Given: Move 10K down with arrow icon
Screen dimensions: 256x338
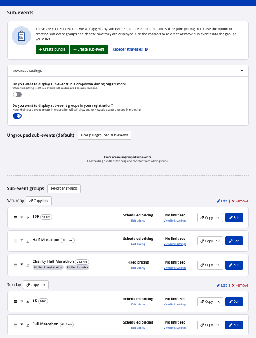Looking at the screenshot, I should 28,217.
